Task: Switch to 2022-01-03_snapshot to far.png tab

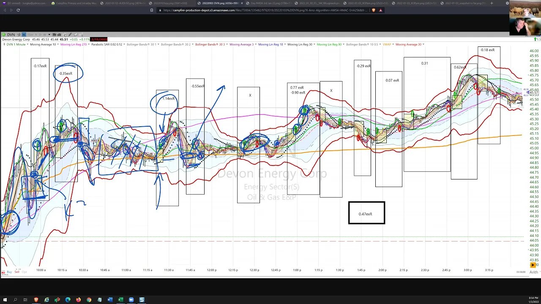Action: (464, 3)
